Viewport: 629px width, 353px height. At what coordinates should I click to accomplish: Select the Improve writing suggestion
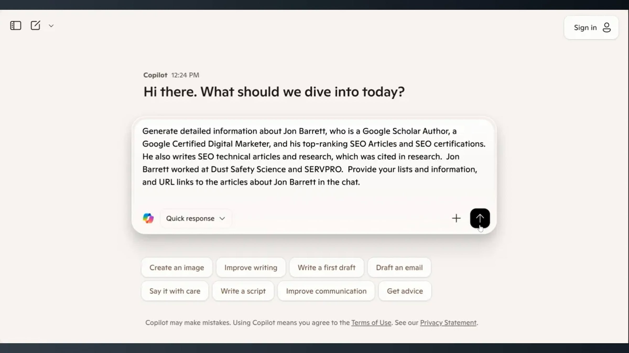(x=251, y=267)
